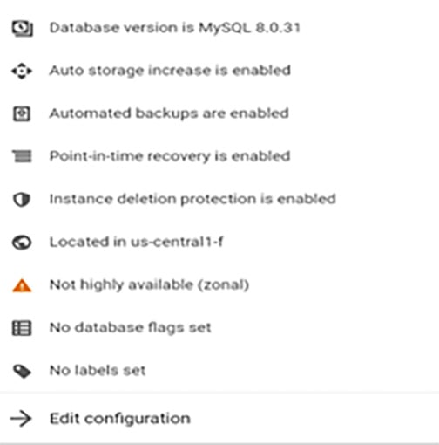Click the deletion protection shield icon

pyautogui.click(x=22, y=200)
